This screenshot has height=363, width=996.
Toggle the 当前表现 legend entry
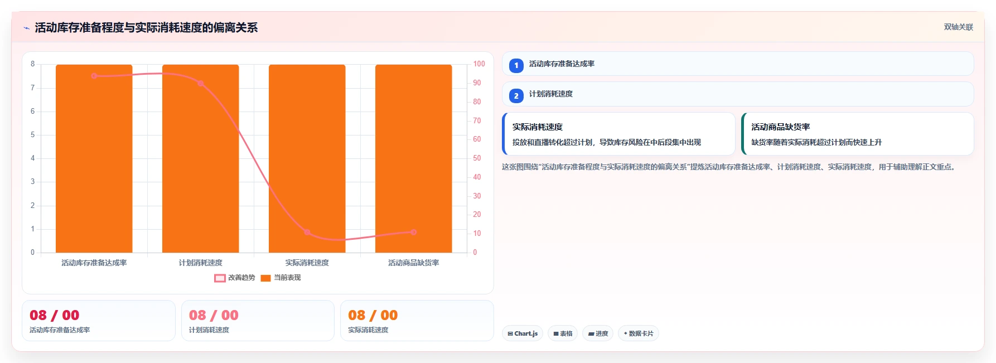[x=281, y=278]
